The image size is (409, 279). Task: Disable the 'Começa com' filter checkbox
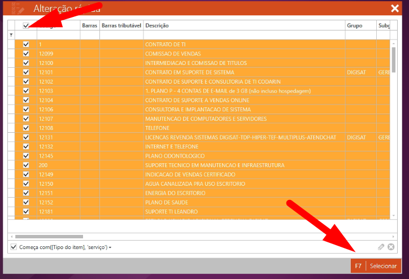[14, 247]
